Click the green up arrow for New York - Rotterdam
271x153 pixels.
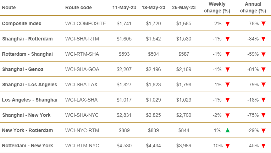[x=228, y=130]
